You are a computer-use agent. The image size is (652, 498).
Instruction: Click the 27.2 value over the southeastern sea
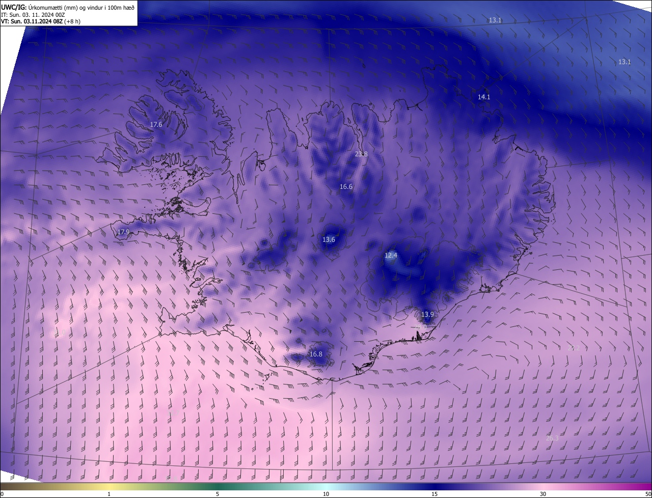(x=574, y=348)
